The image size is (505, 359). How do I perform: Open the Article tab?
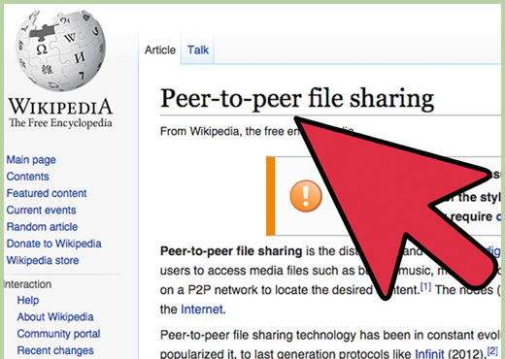(160, 50)
